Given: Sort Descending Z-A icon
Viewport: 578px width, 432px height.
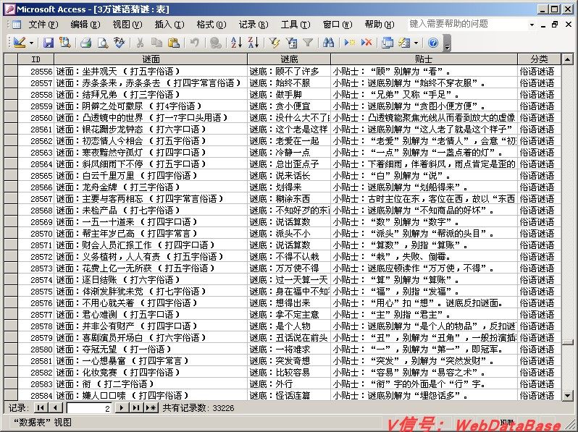Looking at the screenshot, I should pos(254,43).
